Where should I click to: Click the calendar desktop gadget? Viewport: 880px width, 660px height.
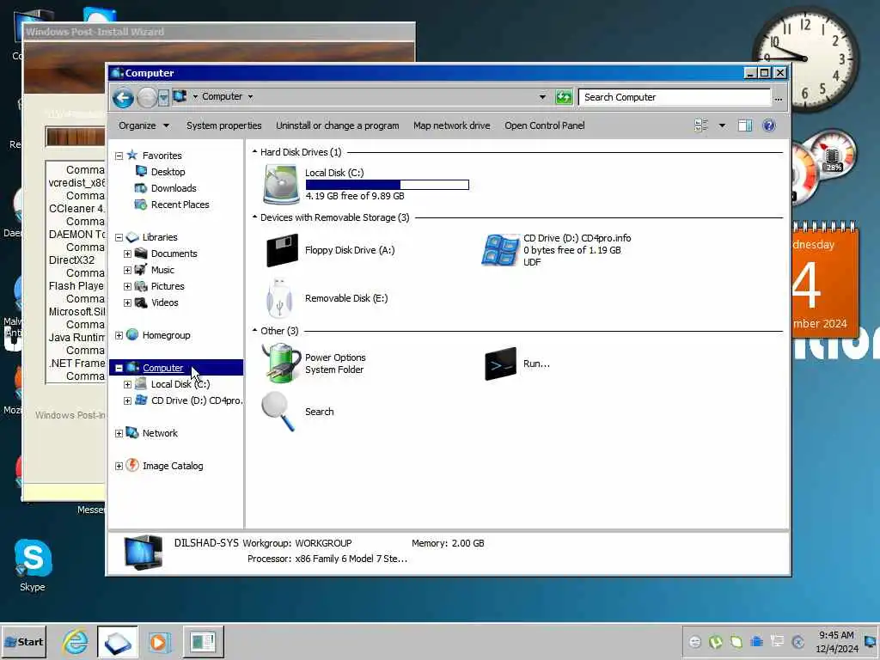824,281
